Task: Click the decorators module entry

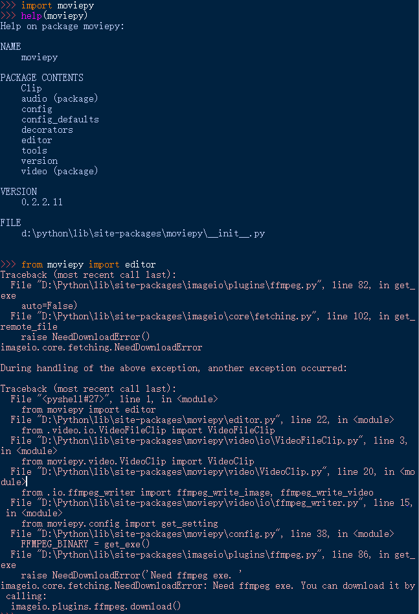Action: point(47,130)
